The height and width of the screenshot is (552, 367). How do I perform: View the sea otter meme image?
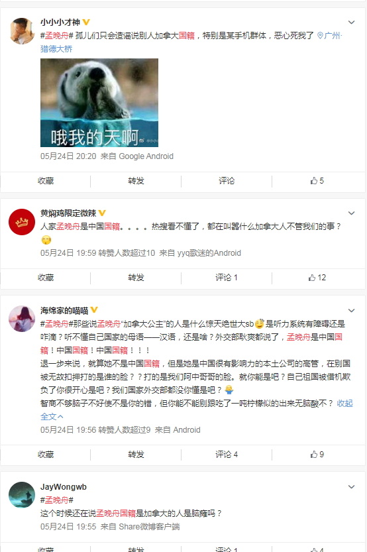[x=99, y=103]
